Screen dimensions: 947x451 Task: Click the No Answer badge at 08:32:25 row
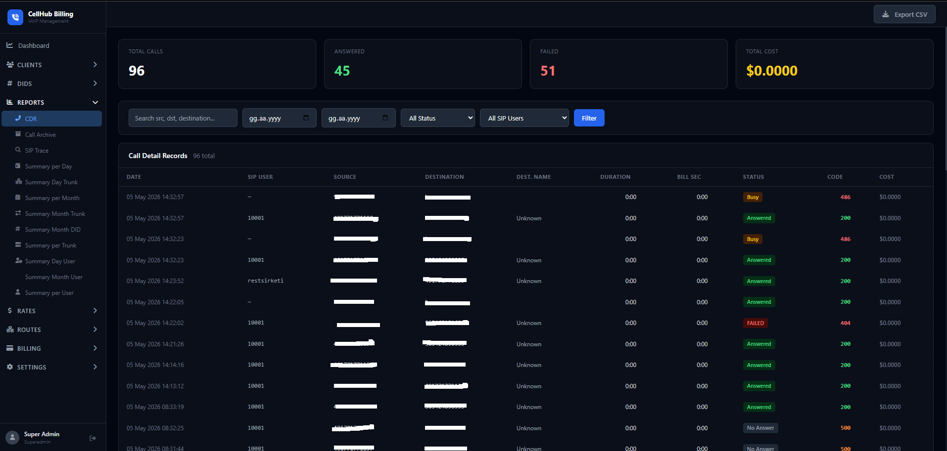pos(760,428)
